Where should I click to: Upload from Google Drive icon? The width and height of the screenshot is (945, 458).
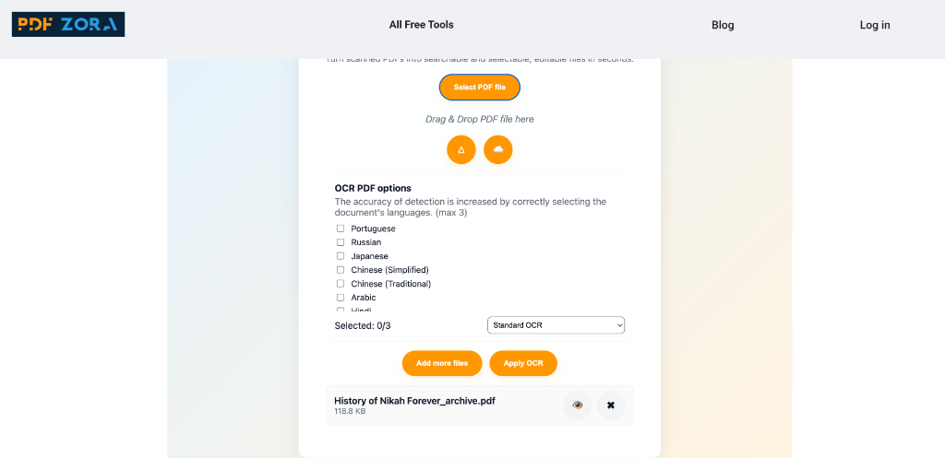[x=461, y=149]
